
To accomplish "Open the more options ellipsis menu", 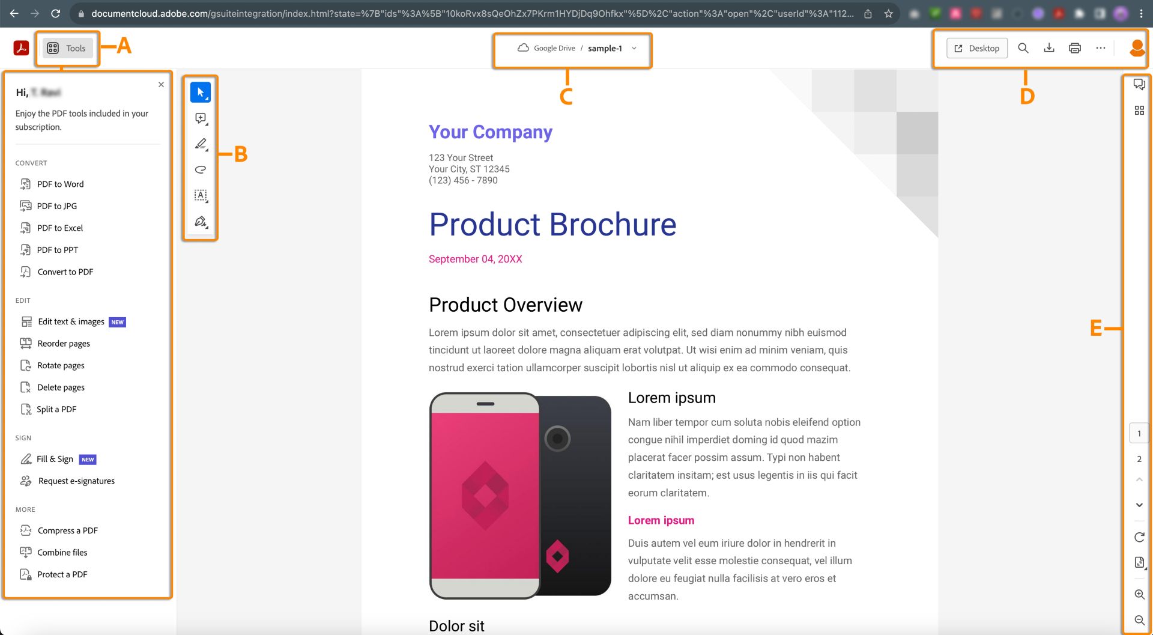I will 1100,48.
